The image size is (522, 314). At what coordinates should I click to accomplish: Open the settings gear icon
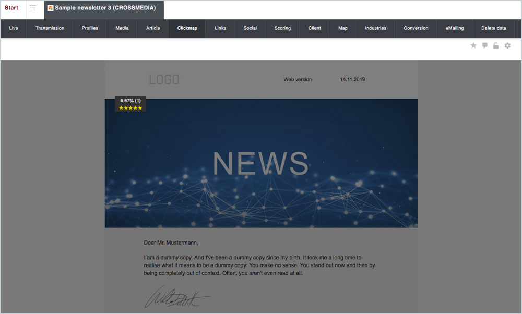[507, 46]
